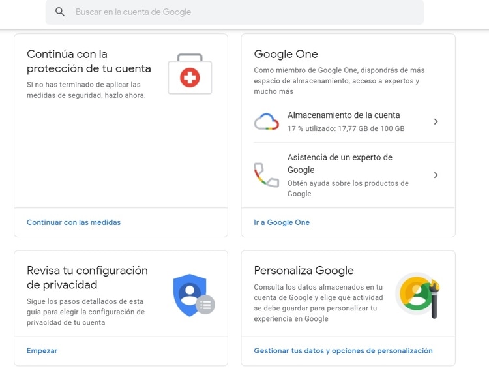Click the search magnifier icon

coord(60,12)
